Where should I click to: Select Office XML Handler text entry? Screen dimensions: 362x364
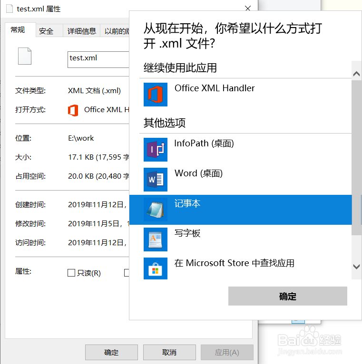point(215,88)
